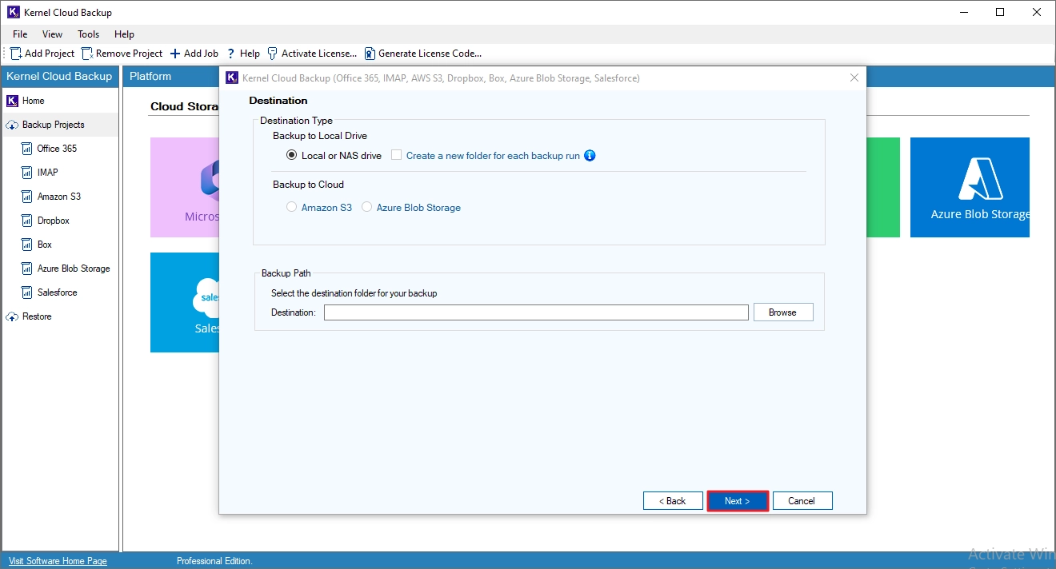
Task: Click the Help question mark icon
Action: coord(231,54)
